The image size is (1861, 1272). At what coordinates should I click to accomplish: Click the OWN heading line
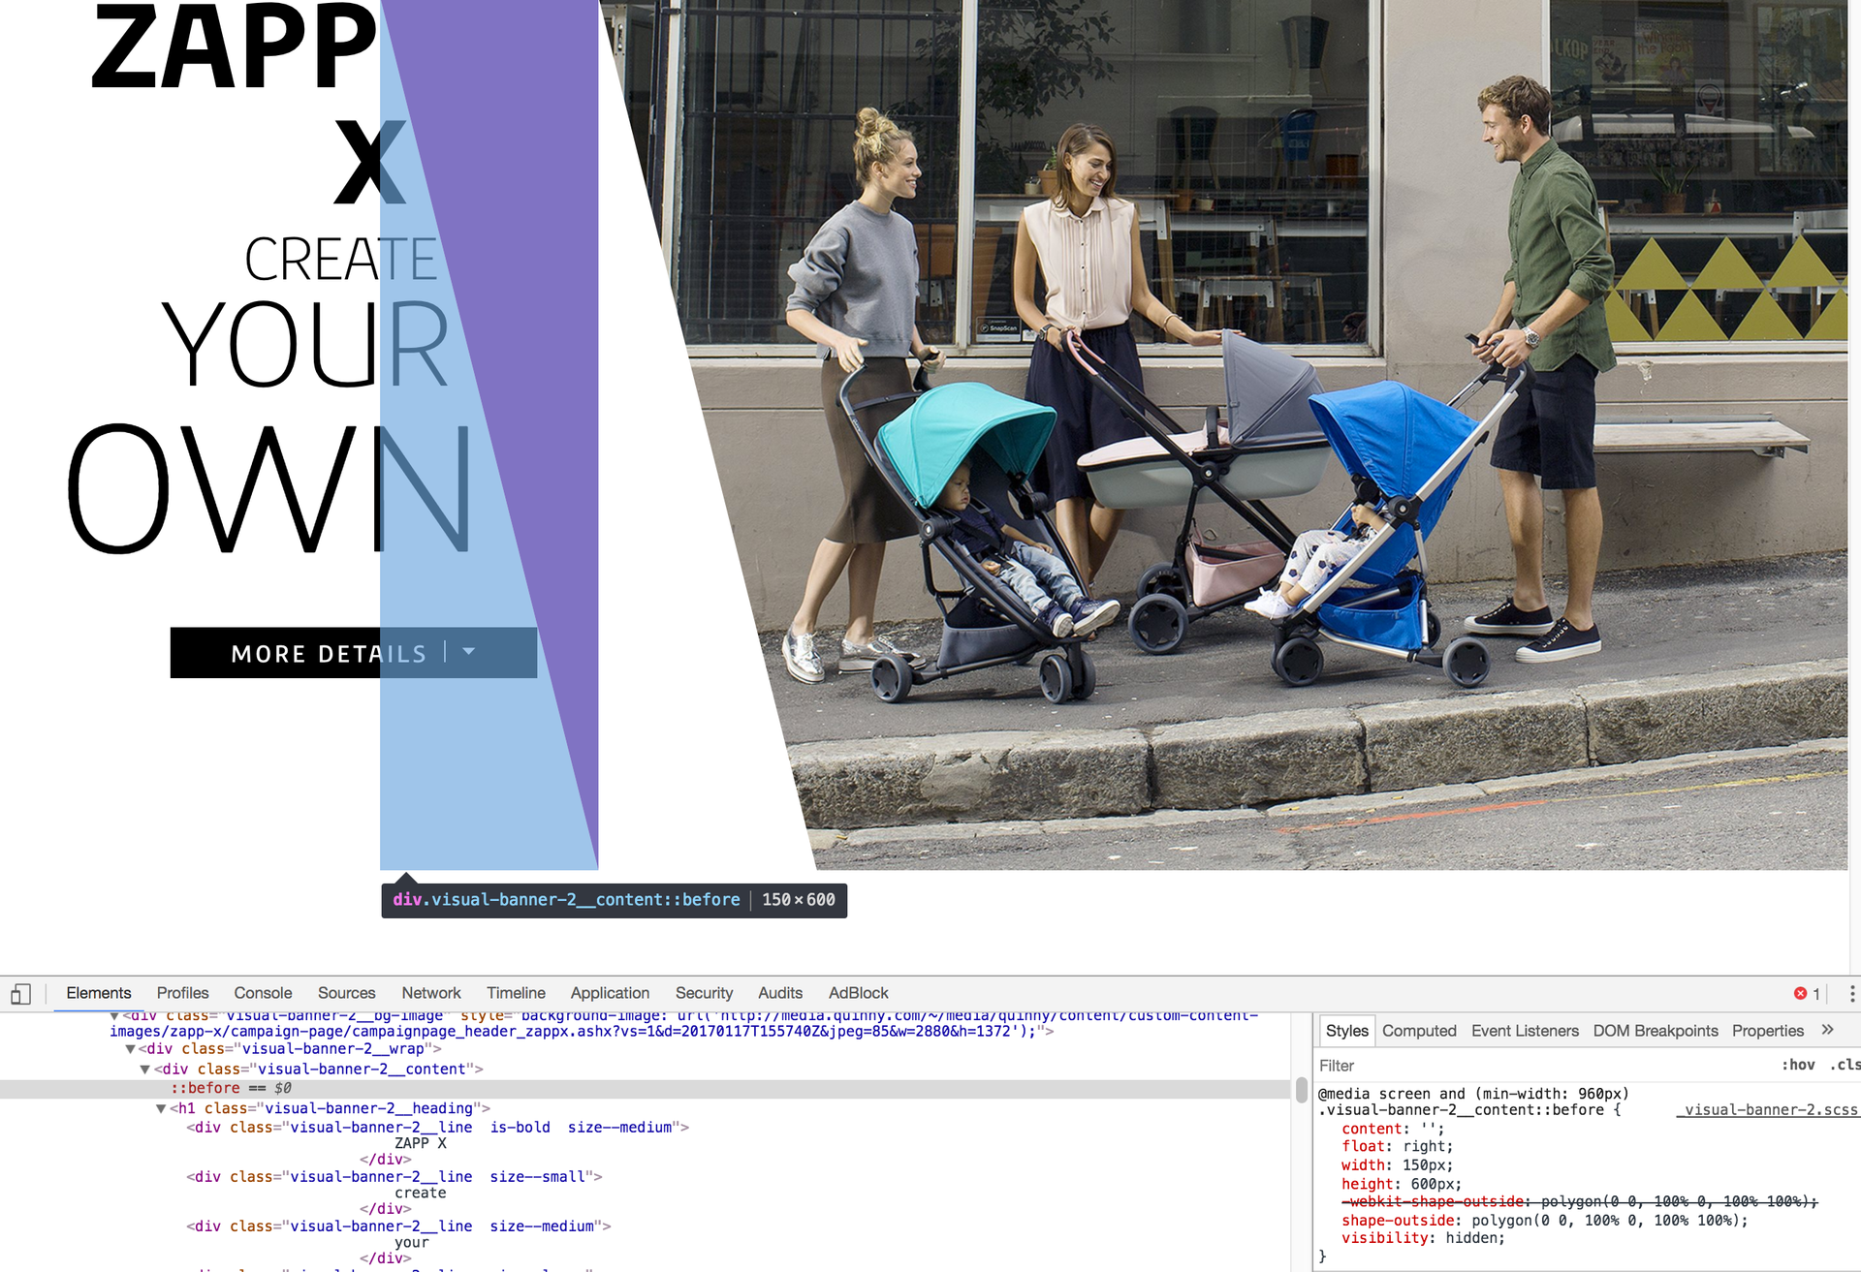coord(269,488)
